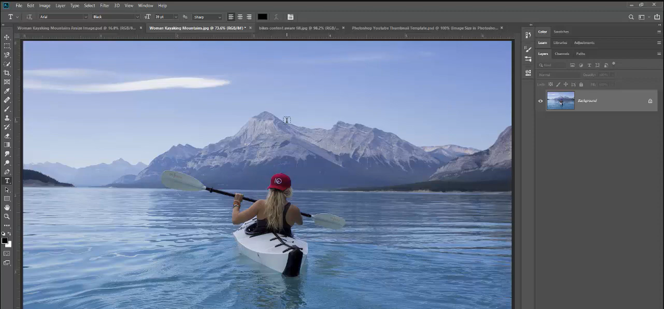Image resolution: width=664 pixels, height=309 pixels.
Task: Open the History panel icon
Action: pos(528,35)
